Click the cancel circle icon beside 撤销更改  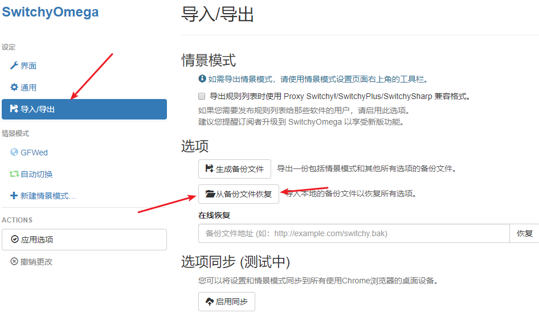(x=14, y=262)
